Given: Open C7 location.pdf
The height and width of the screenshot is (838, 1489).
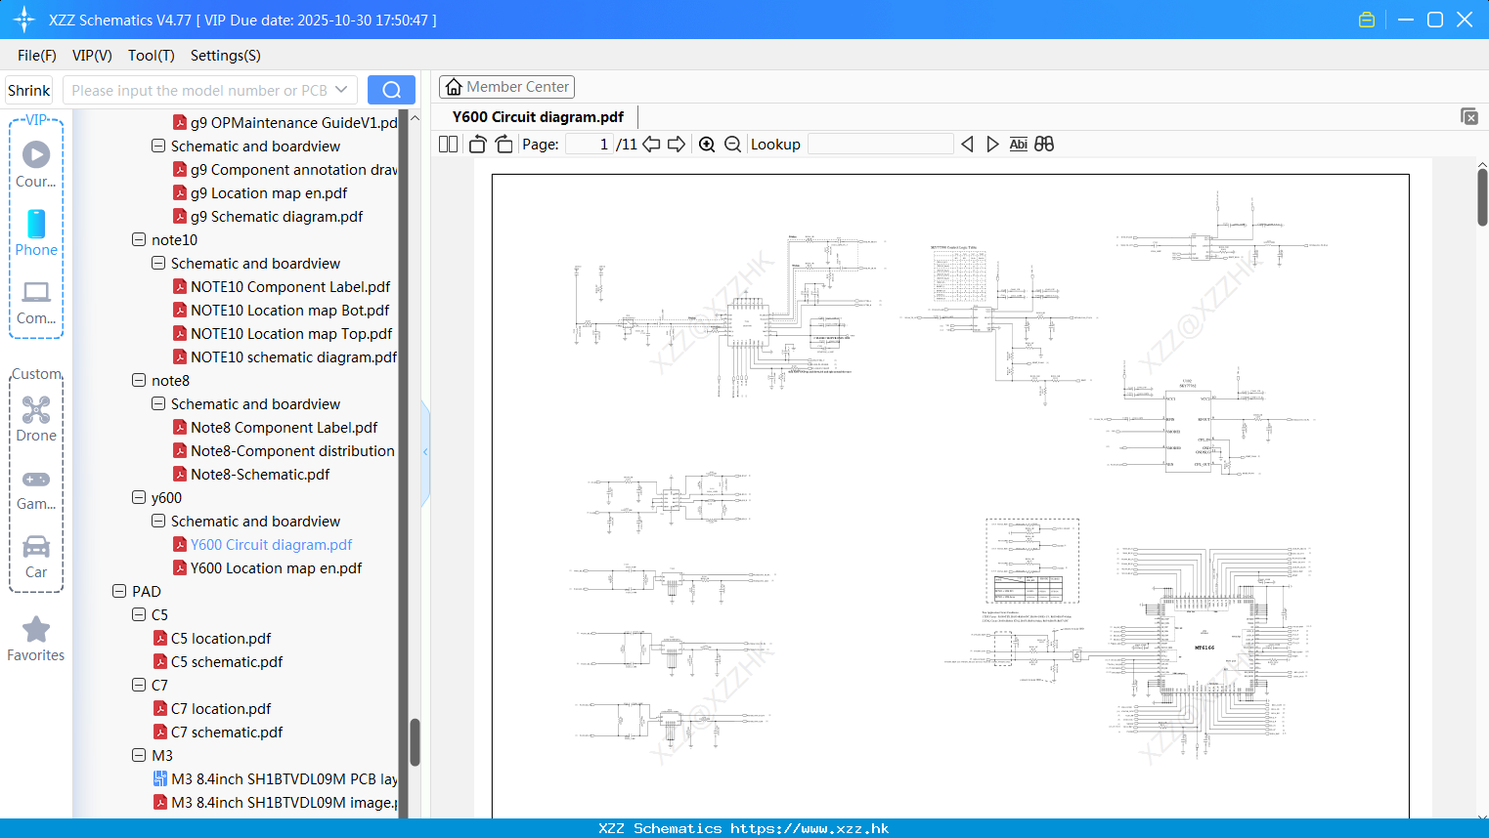Looking at the screenshot, I should [x=221, y=708].
